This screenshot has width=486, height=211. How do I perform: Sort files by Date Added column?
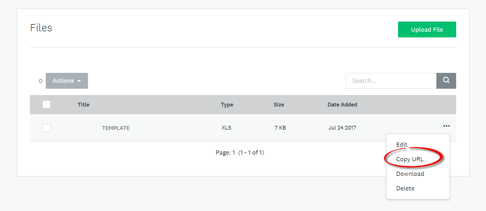point(342,105)
